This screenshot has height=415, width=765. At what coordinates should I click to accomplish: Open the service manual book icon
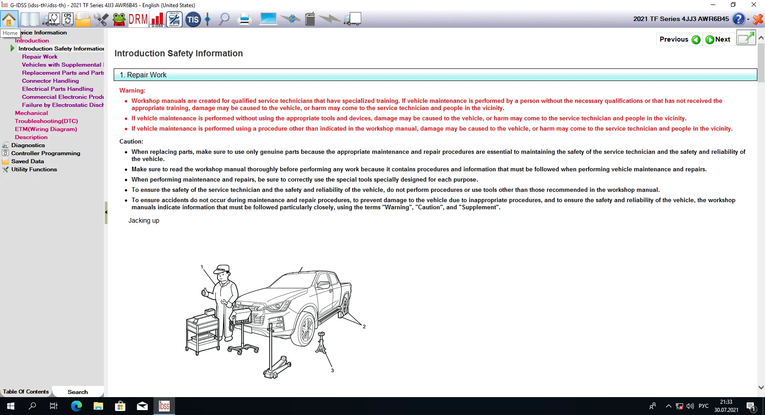[30, 19]
